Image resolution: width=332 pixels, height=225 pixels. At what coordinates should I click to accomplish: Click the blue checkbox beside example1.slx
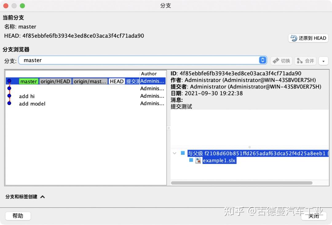[191, 160]
